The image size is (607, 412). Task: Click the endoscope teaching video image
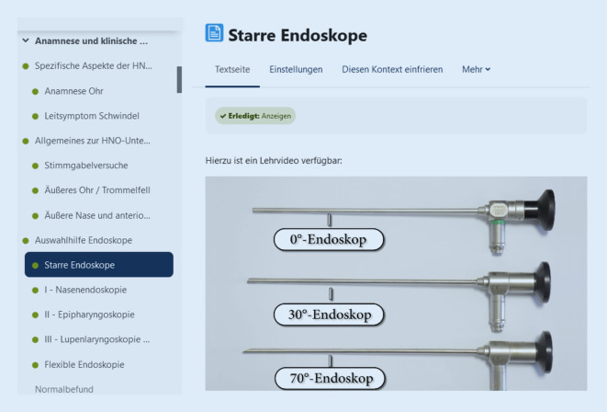tap(396, 283)
